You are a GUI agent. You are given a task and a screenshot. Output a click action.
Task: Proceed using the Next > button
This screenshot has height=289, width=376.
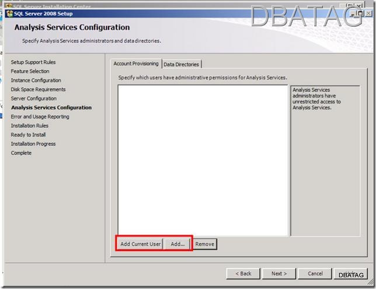(279, 273)
